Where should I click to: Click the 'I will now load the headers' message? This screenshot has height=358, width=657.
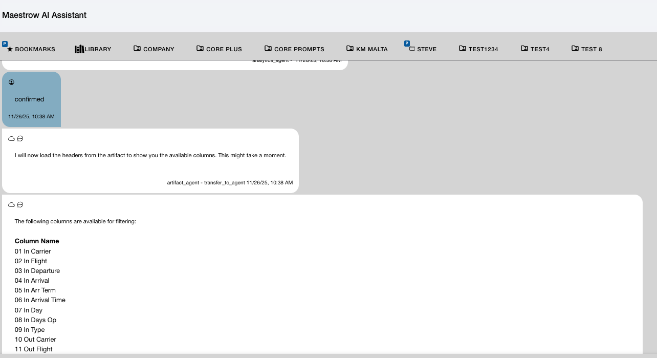click(150, 155)
